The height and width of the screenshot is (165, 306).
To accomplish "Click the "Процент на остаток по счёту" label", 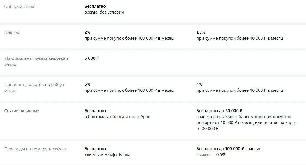I will click(x=35, y=87).
